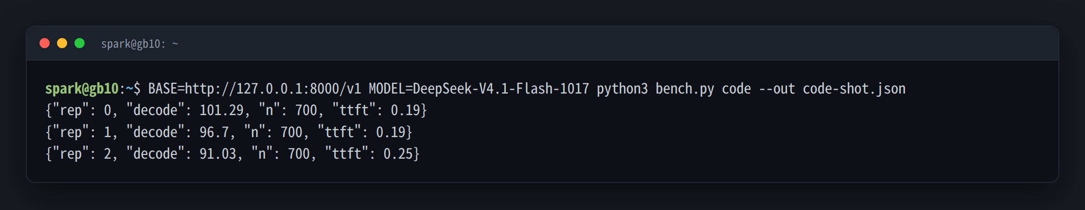Click the MODEL=DeepSeek-V4.1-Flash-1017 argument
This screenshot has width=1085, height=210.
(x=479, y=88)
